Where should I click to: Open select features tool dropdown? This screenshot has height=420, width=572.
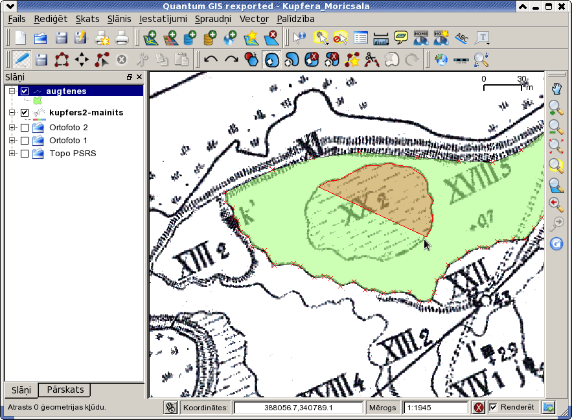(x=327, y=43)
